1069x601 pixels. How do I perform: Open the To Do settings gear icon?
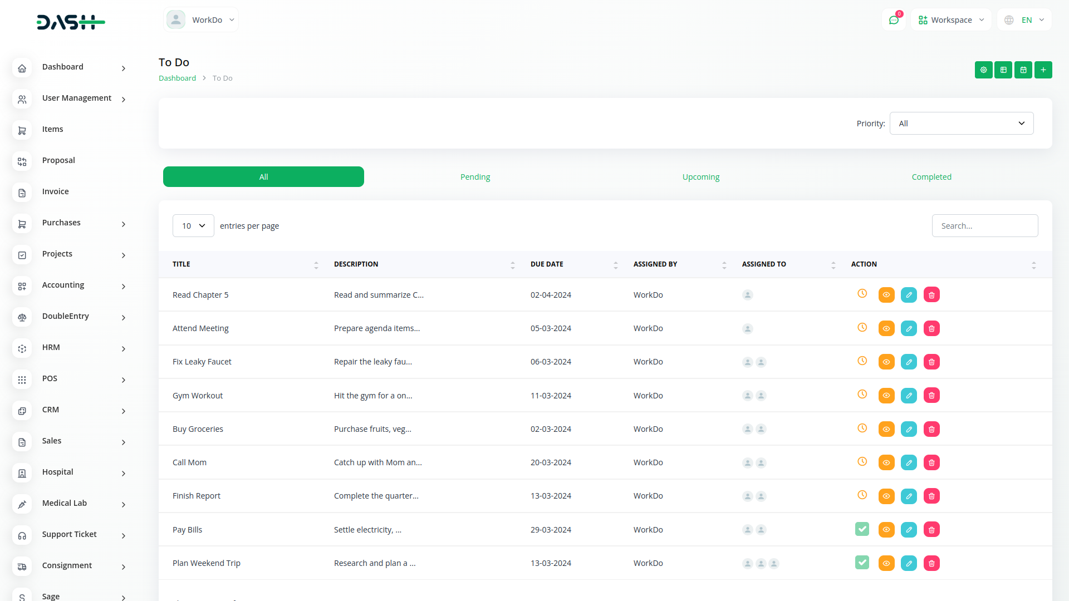(x=983, y=70)
